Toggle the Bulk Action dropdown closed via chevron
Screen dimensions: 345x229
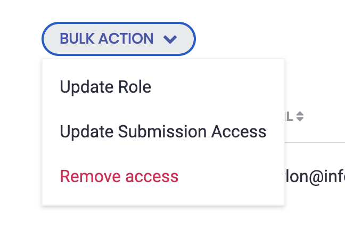coord(170,39)
